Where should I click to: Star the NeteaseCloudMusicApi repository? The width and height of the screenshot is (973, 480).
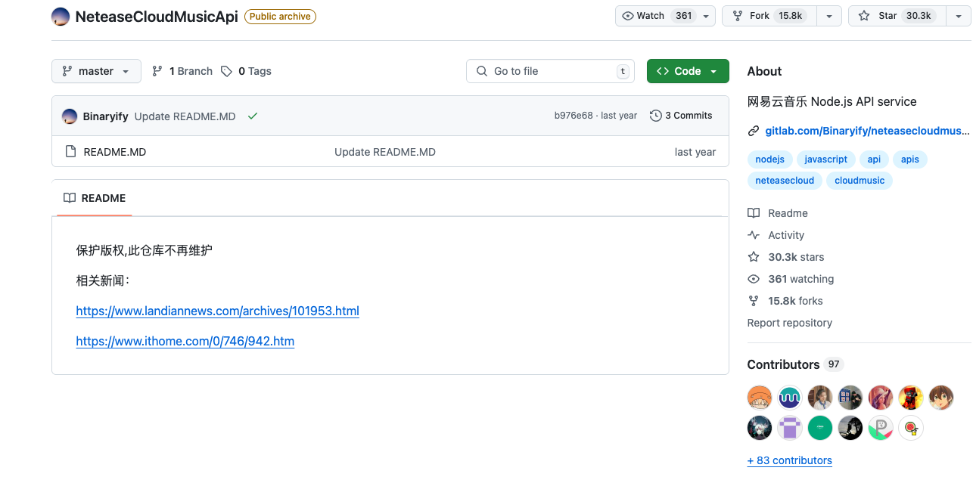897,16
